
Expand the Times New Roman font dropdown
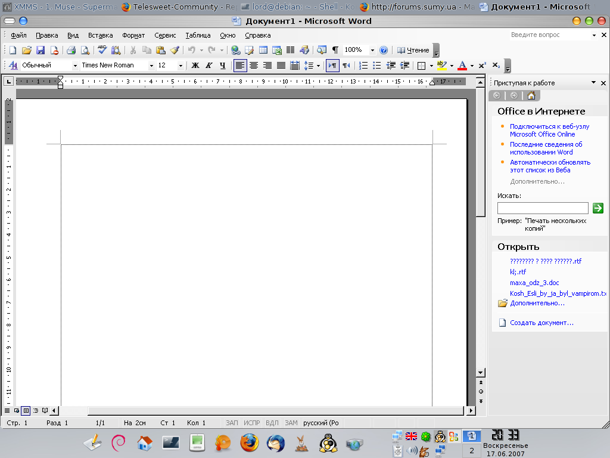(x=151, y=66)
